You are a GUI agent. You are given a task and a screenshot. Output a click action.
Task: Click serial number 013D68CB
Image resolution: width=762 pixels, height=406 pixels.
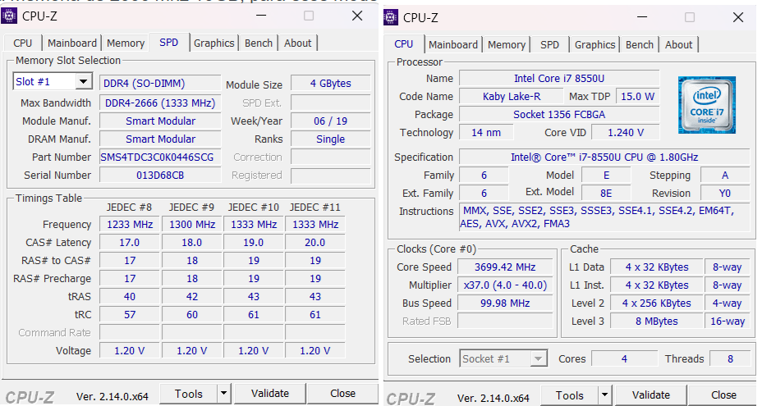tap(160, 176)
